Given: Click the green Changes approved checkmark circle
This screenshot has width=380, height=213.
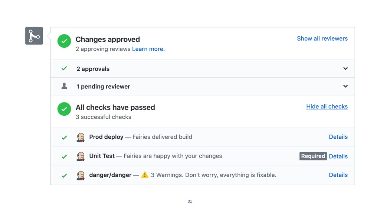Looking at the screenshot, I should click(x=64, y=41).
